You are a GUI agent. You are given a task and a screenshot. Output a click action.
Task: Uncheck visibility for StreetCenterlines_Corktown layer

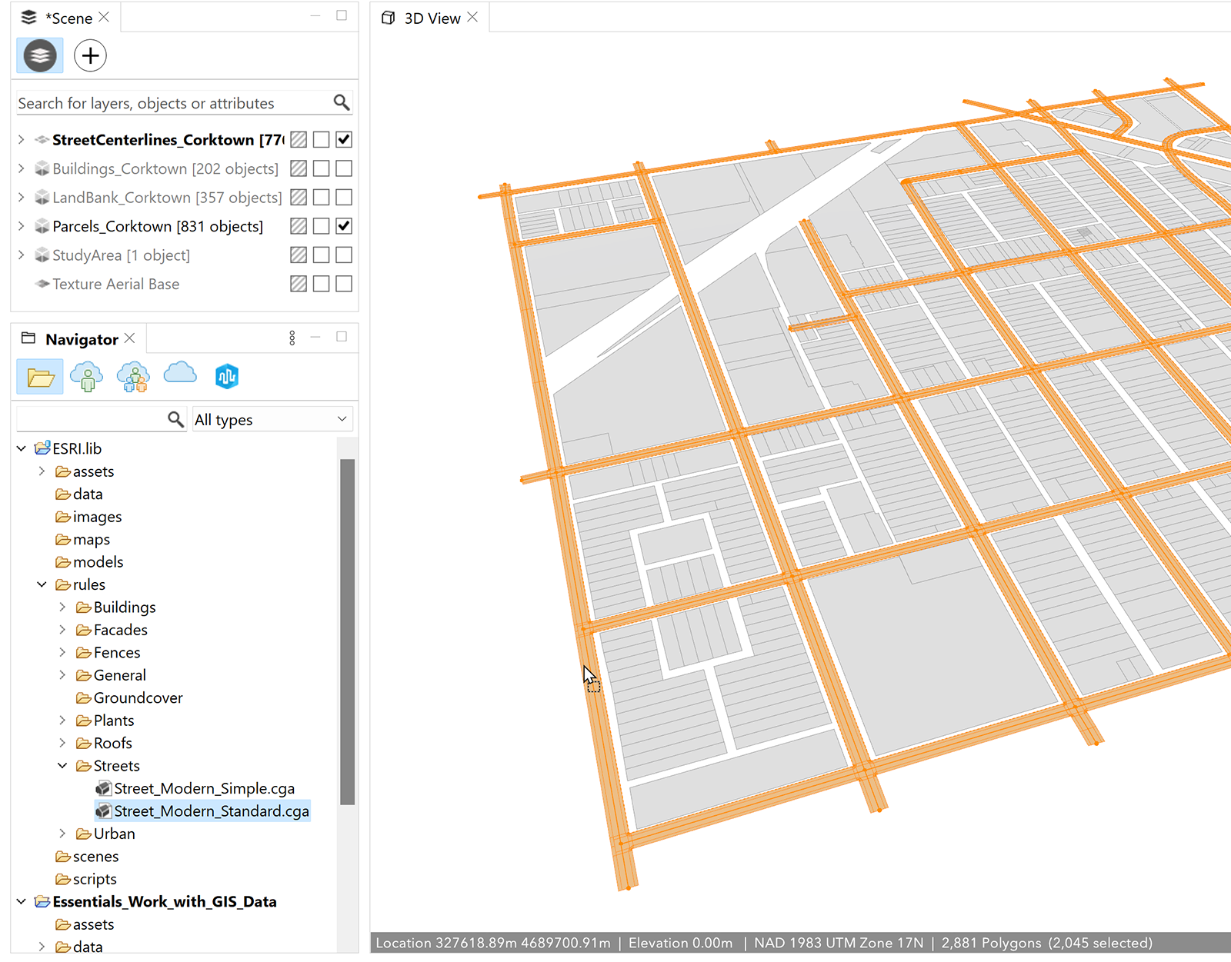click(344, 139)
